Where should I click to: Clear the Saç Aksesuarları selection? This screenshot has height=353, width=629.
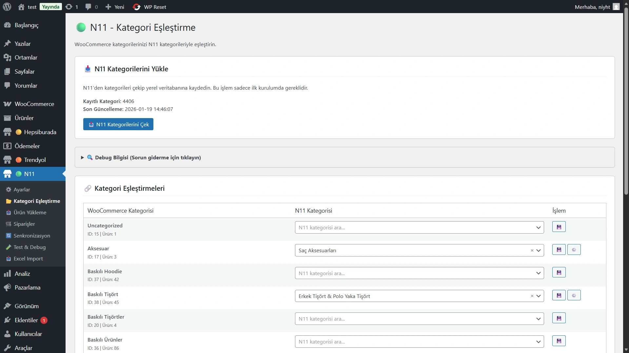532,251
